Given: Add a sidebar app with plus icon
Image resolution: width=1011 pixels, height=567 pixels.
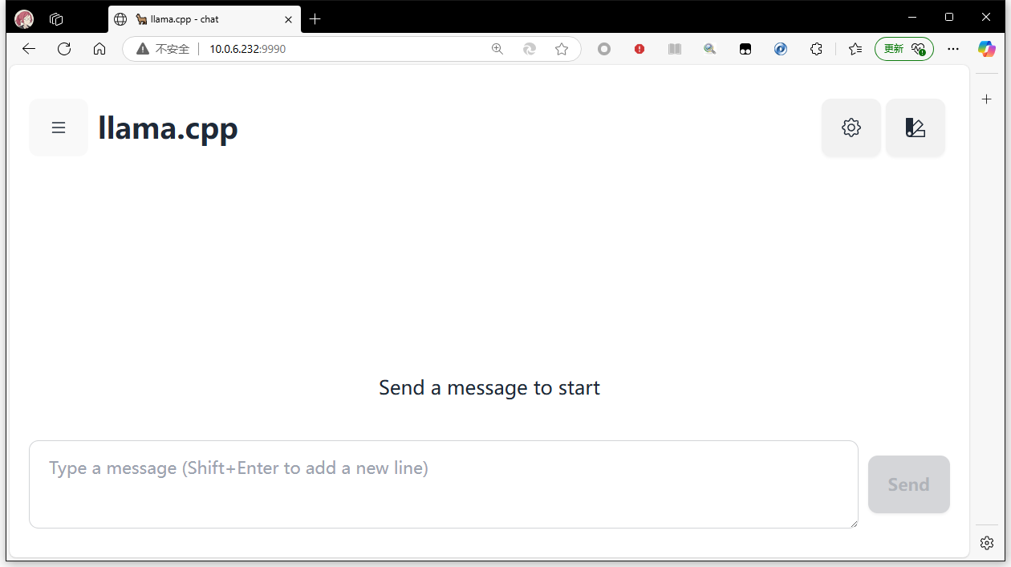Looking at the screenshot, I should coord(988,99).
